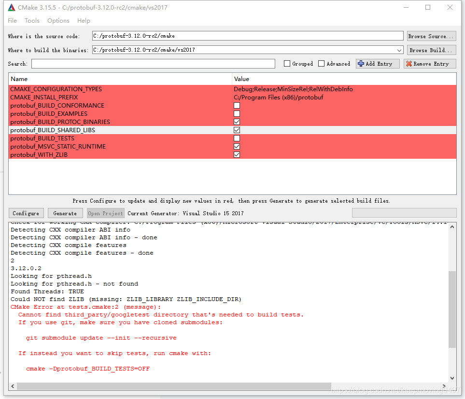Select the protobuf_BUILD_TESTS row name

(x=42, y=138)
